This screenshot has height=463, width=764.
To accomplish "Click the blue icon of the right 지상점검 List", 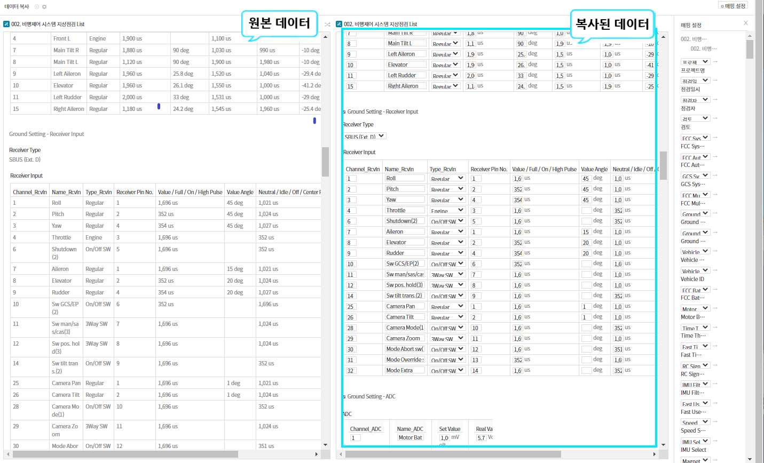I will [339, 24].
